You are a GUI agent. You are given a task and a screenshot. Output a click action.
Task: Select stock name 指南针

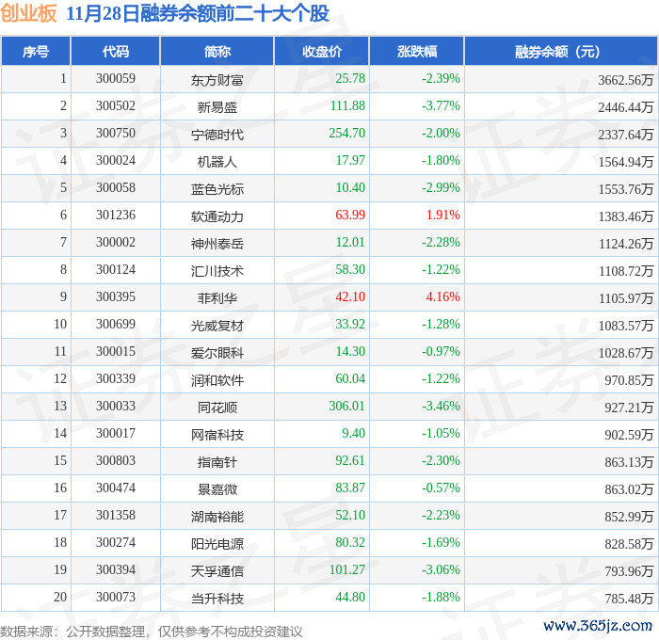[x=217, y=462]
